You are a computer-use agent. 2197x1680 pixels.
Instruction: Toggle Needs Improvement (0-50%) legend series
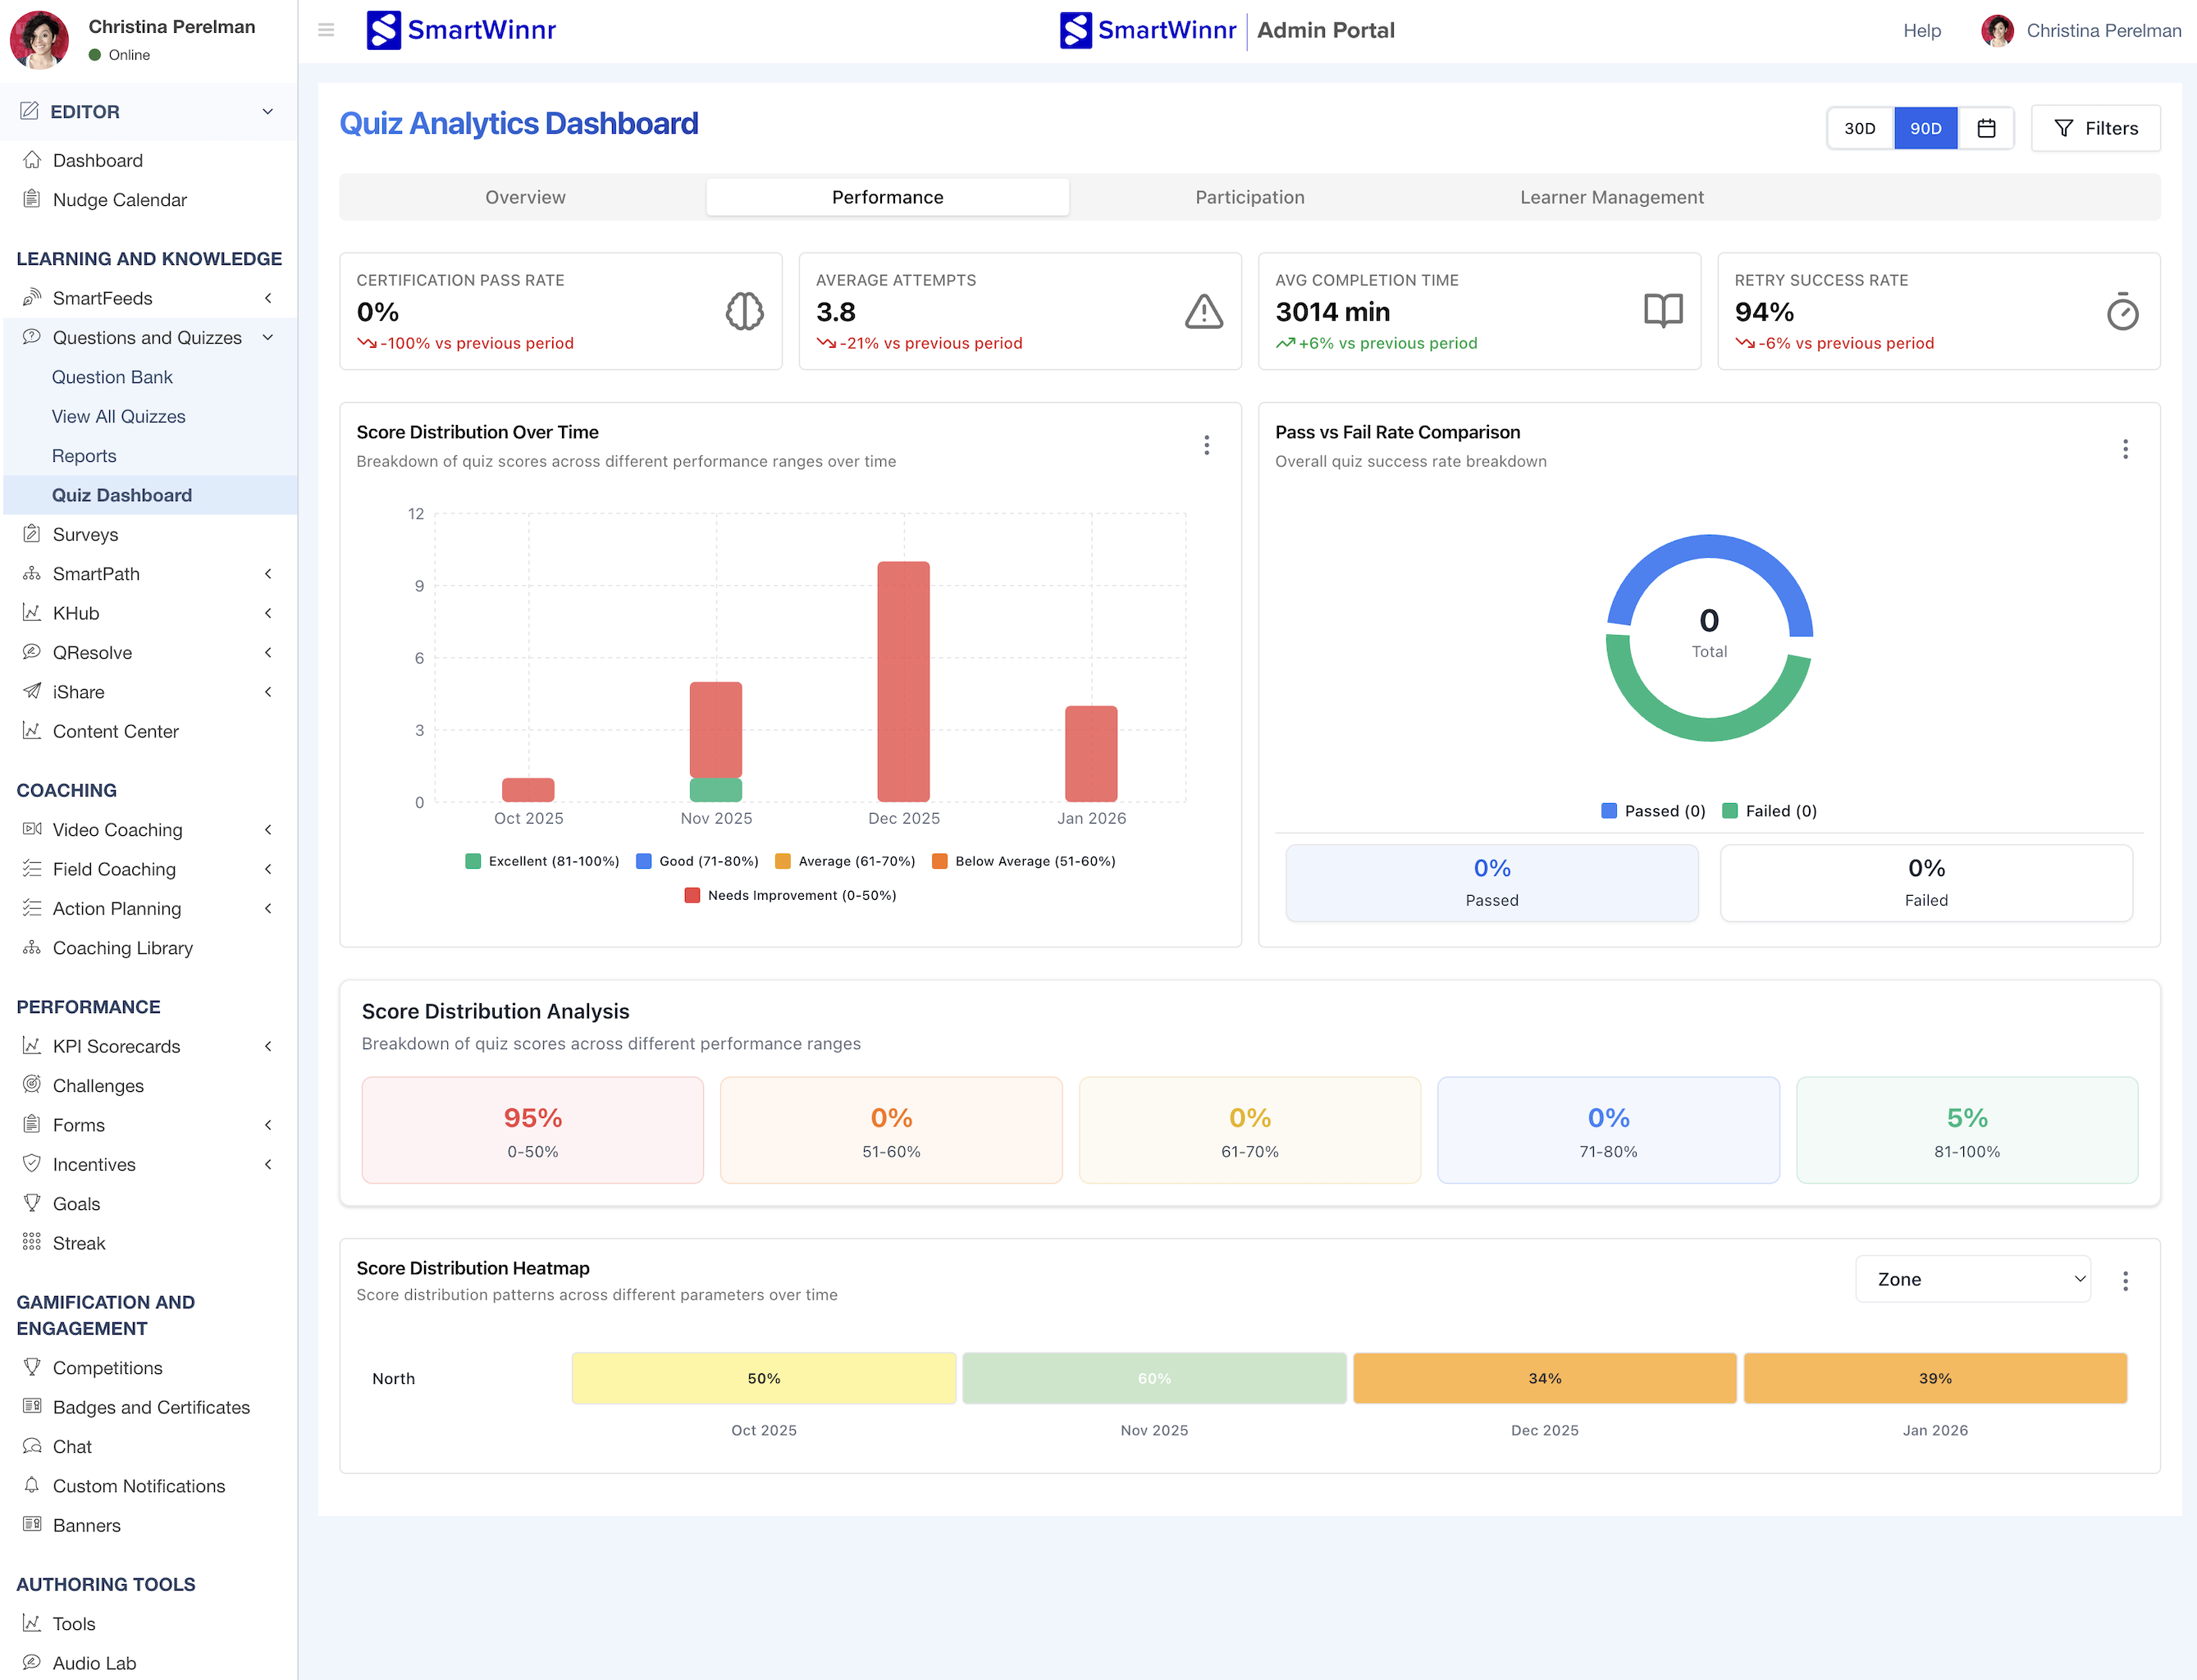pyautogui.click(x=790, y=895)
